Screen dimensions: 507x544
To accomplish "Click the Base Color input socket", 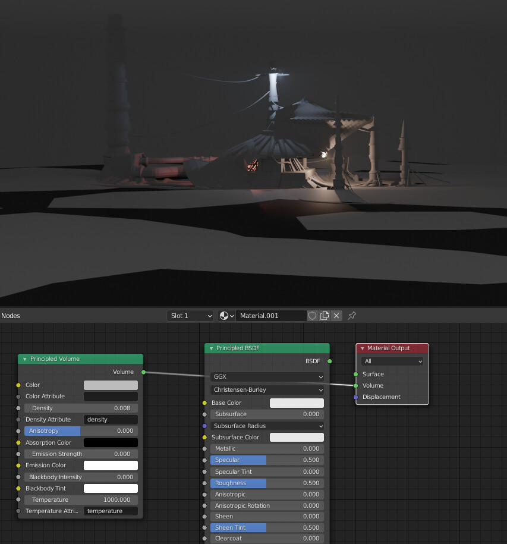I will click(204, 403).
